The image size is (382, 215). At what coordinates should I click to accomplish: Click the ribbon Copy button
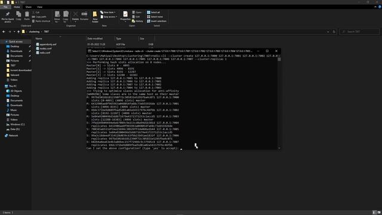(x=19, y=16)
